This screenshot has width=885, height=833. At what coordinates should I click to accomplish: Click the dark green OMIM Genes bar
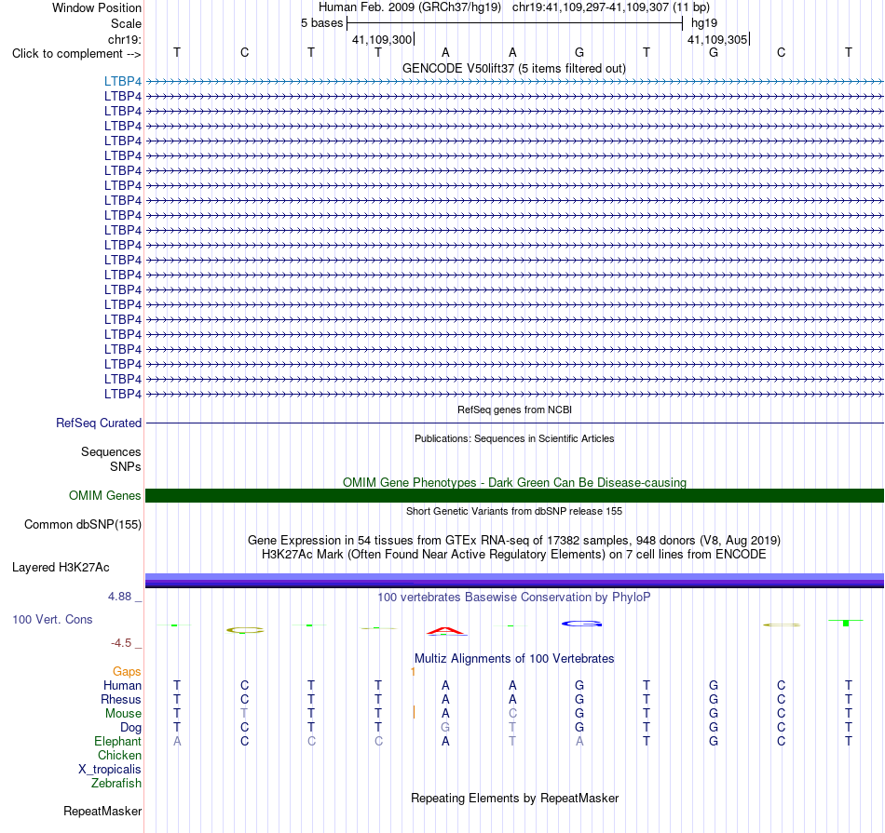tap(514, 496)
